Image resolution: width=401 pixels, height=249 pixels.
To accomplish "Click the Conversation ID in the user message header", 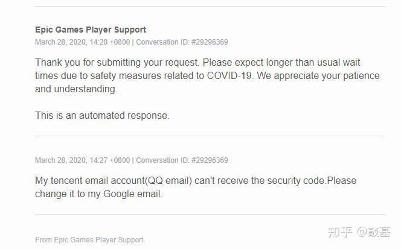I will click(x=182, y=160).
